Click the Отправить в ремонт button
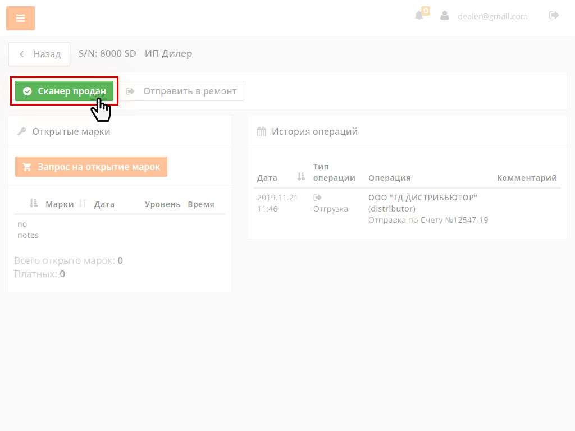The image size is (575, 431). pyautogui.click(x=182, y=91)
